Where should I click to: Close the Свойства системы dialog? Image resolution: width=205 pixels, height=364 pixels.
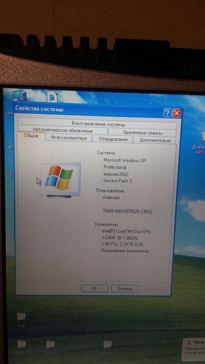click(x=177, y=113)
